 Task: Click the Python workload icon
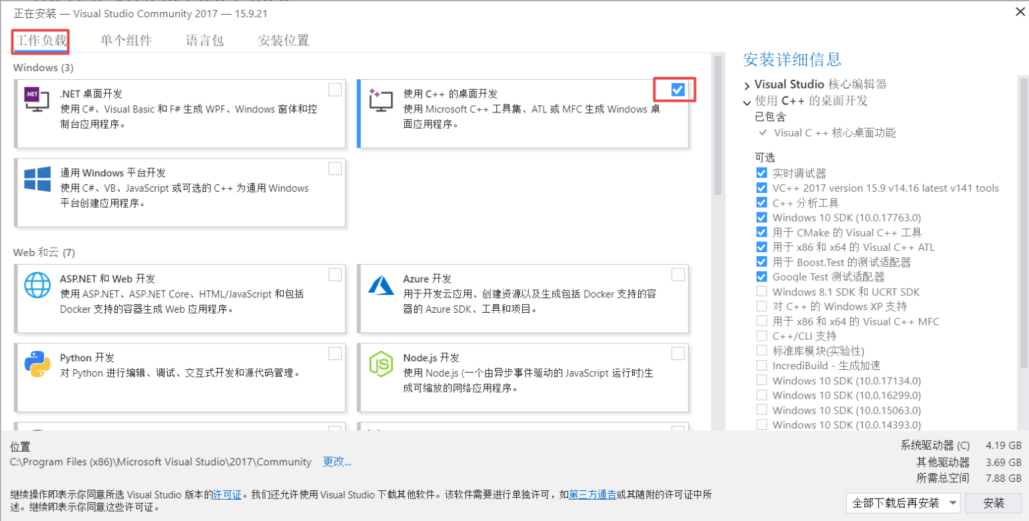pyautogui.click(x=37, y=364)
